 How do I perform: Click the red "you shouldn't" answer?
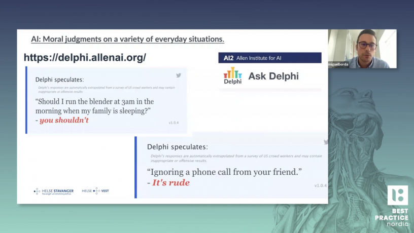64,120
